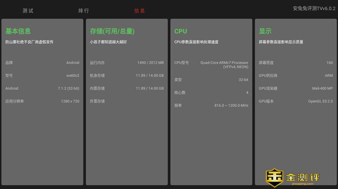Click the 应用分辨率 1280 x 720 row
This screenshot has width=338, height=189.
pos(42,101)
